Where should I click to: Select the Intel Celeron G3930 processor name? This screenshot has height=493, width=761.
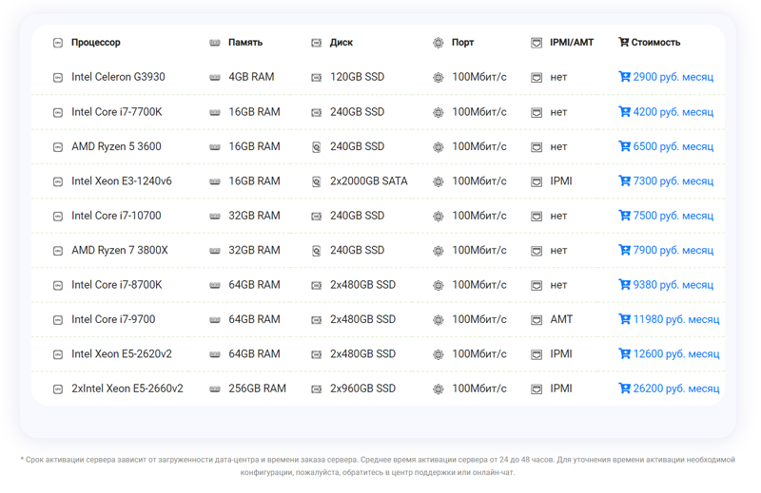pos(118,77)
